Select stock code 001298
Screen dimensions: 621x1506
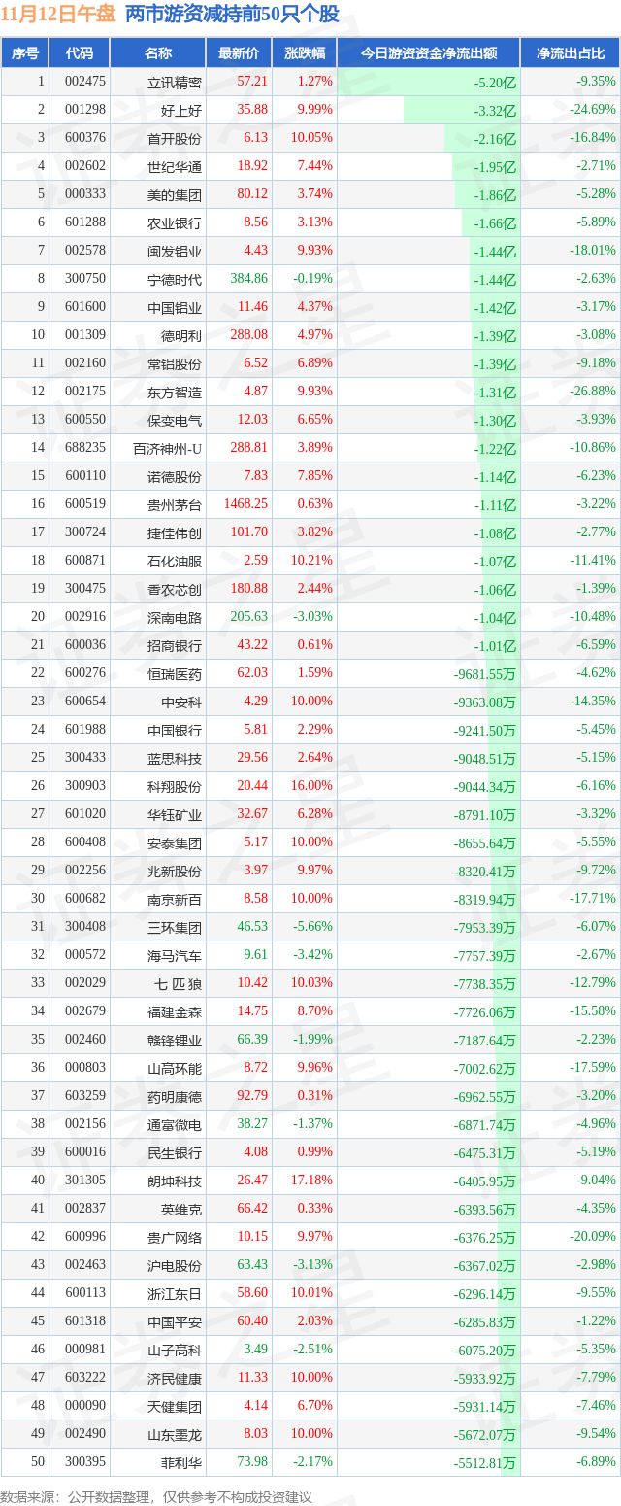click(x=85, y=110)
